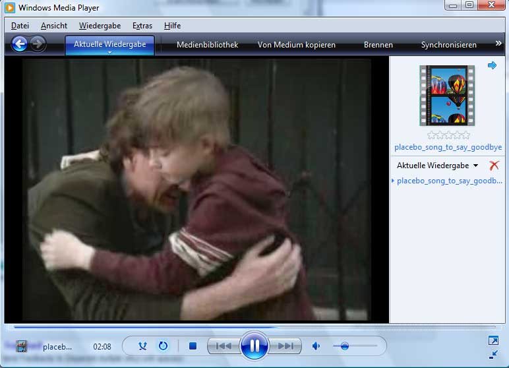The image size is (509, 368).
Task: Click the playing video frame
Action: tap(196, 190)
